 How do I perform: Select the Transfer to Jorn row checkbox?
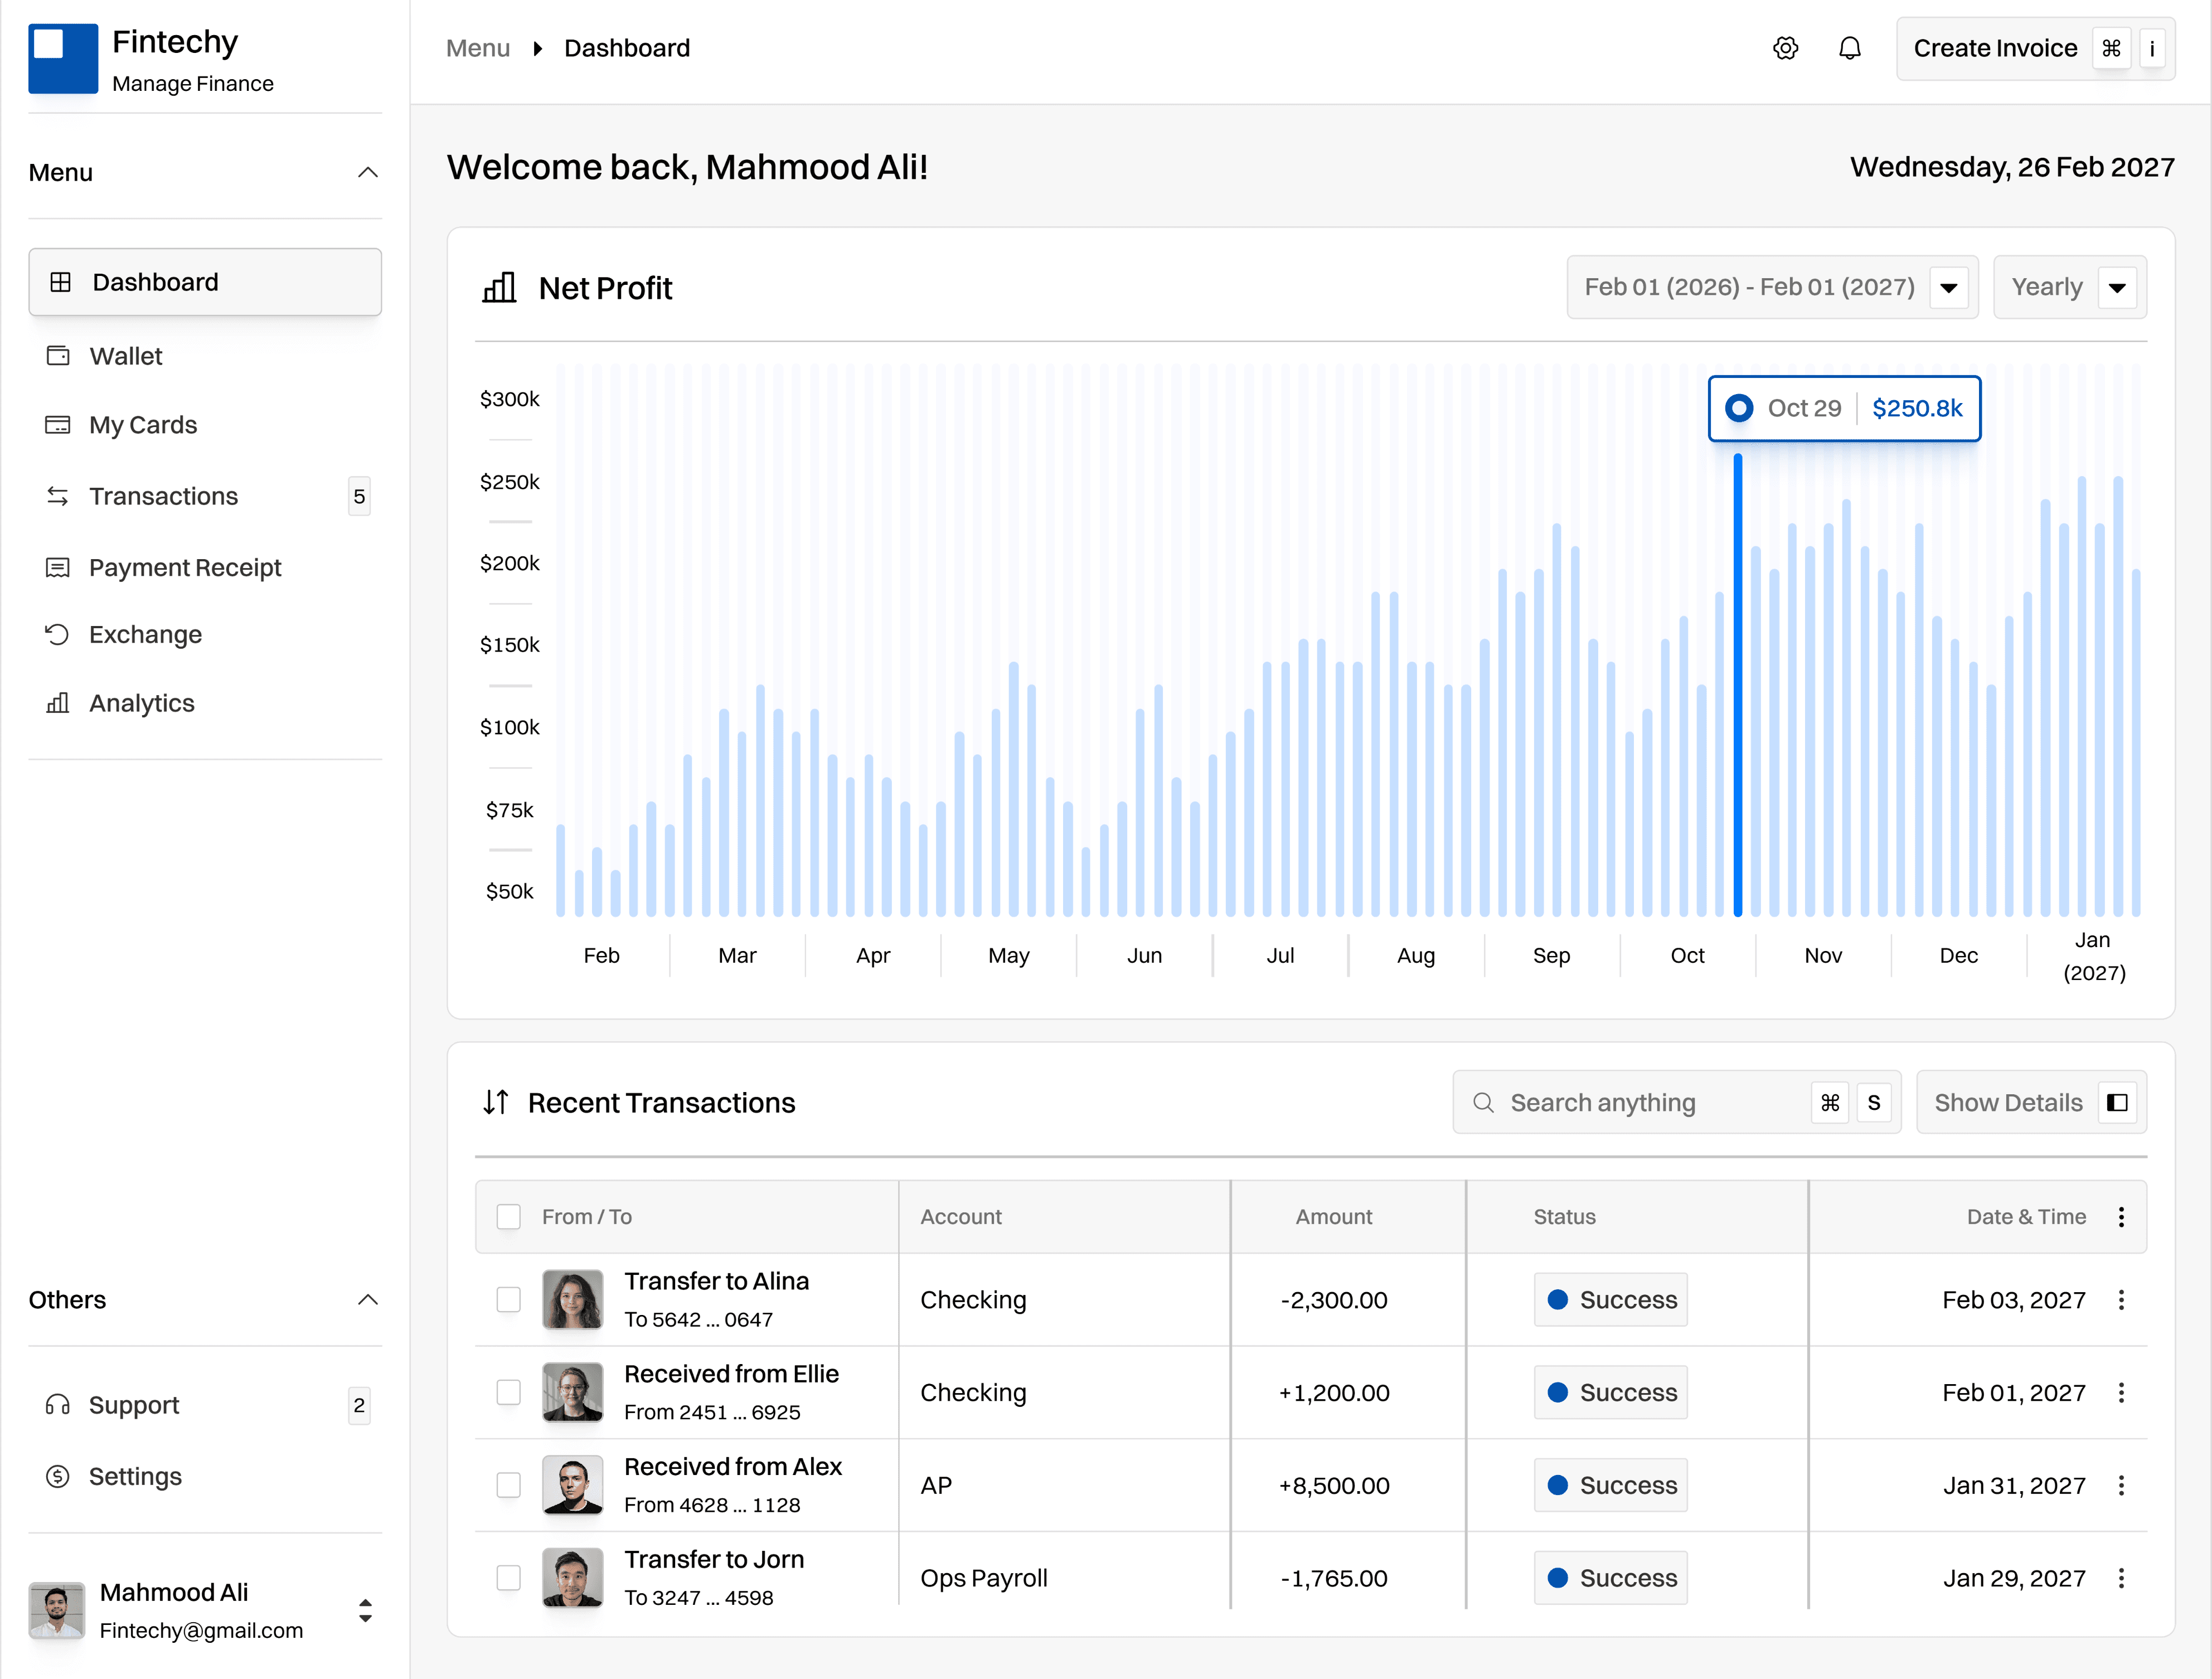tap(509, 1577)
